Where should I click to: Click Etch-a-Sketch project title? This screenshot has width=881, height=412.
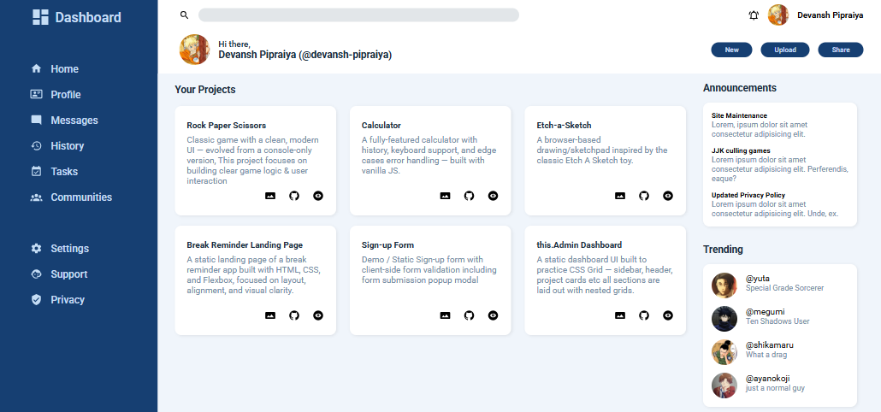click(x=565, y=125)
